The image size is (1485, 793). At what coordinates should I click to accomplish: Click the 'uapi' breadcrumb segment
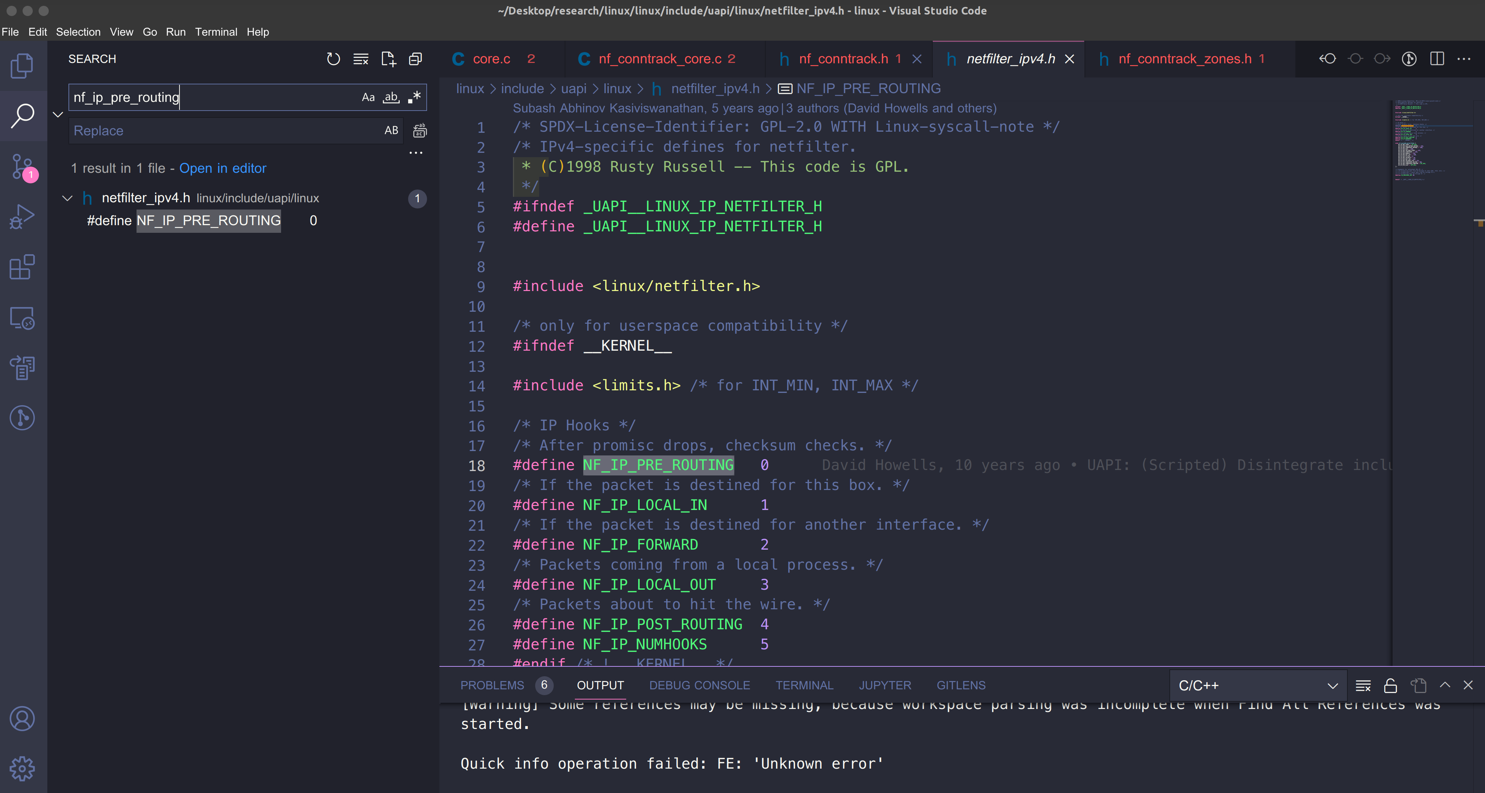(574, 89)
